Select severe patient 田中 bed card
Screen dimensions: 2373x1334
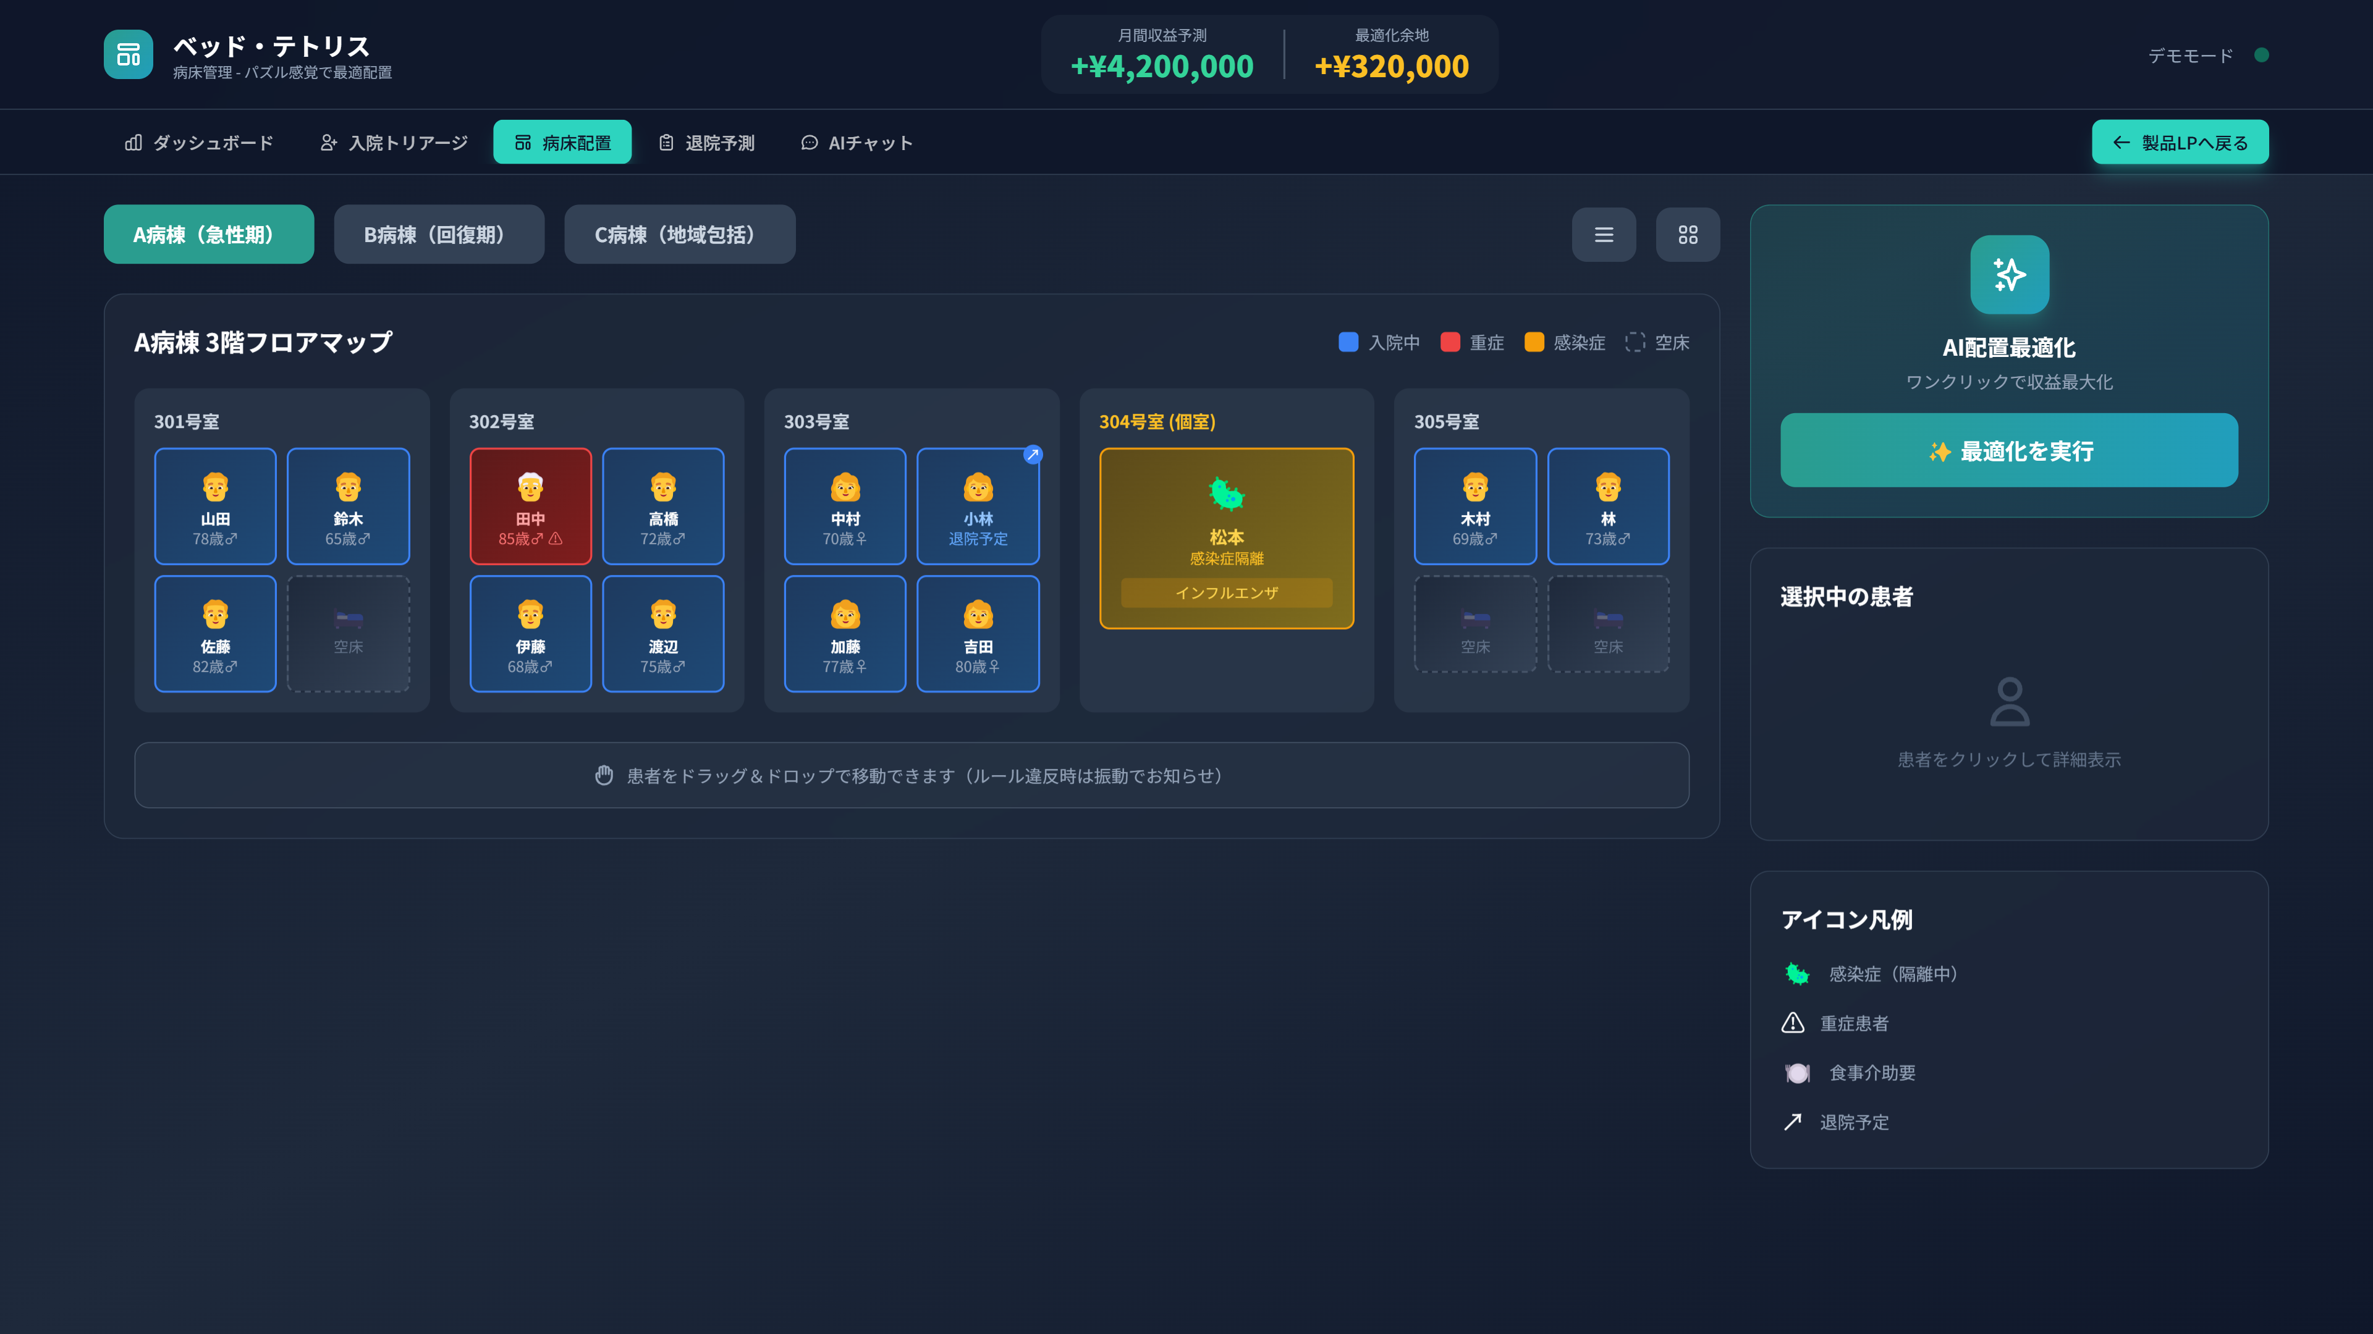click(x=530, y=505)
